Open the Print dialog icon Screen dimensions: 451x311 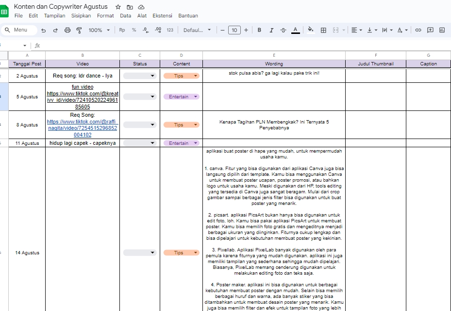pyautogui.click(x=67, y=30)
